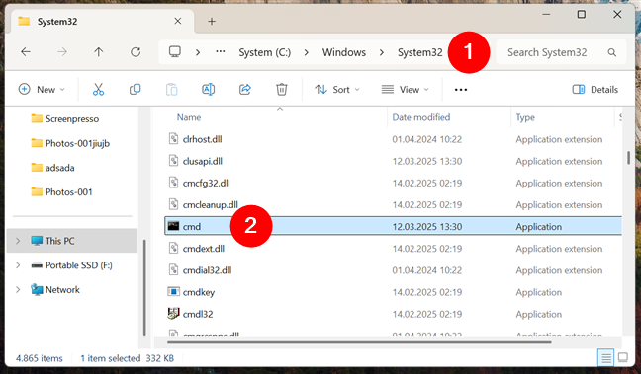Select the cmdl32 application icon

pyautogui.click(x=173, y=313)
